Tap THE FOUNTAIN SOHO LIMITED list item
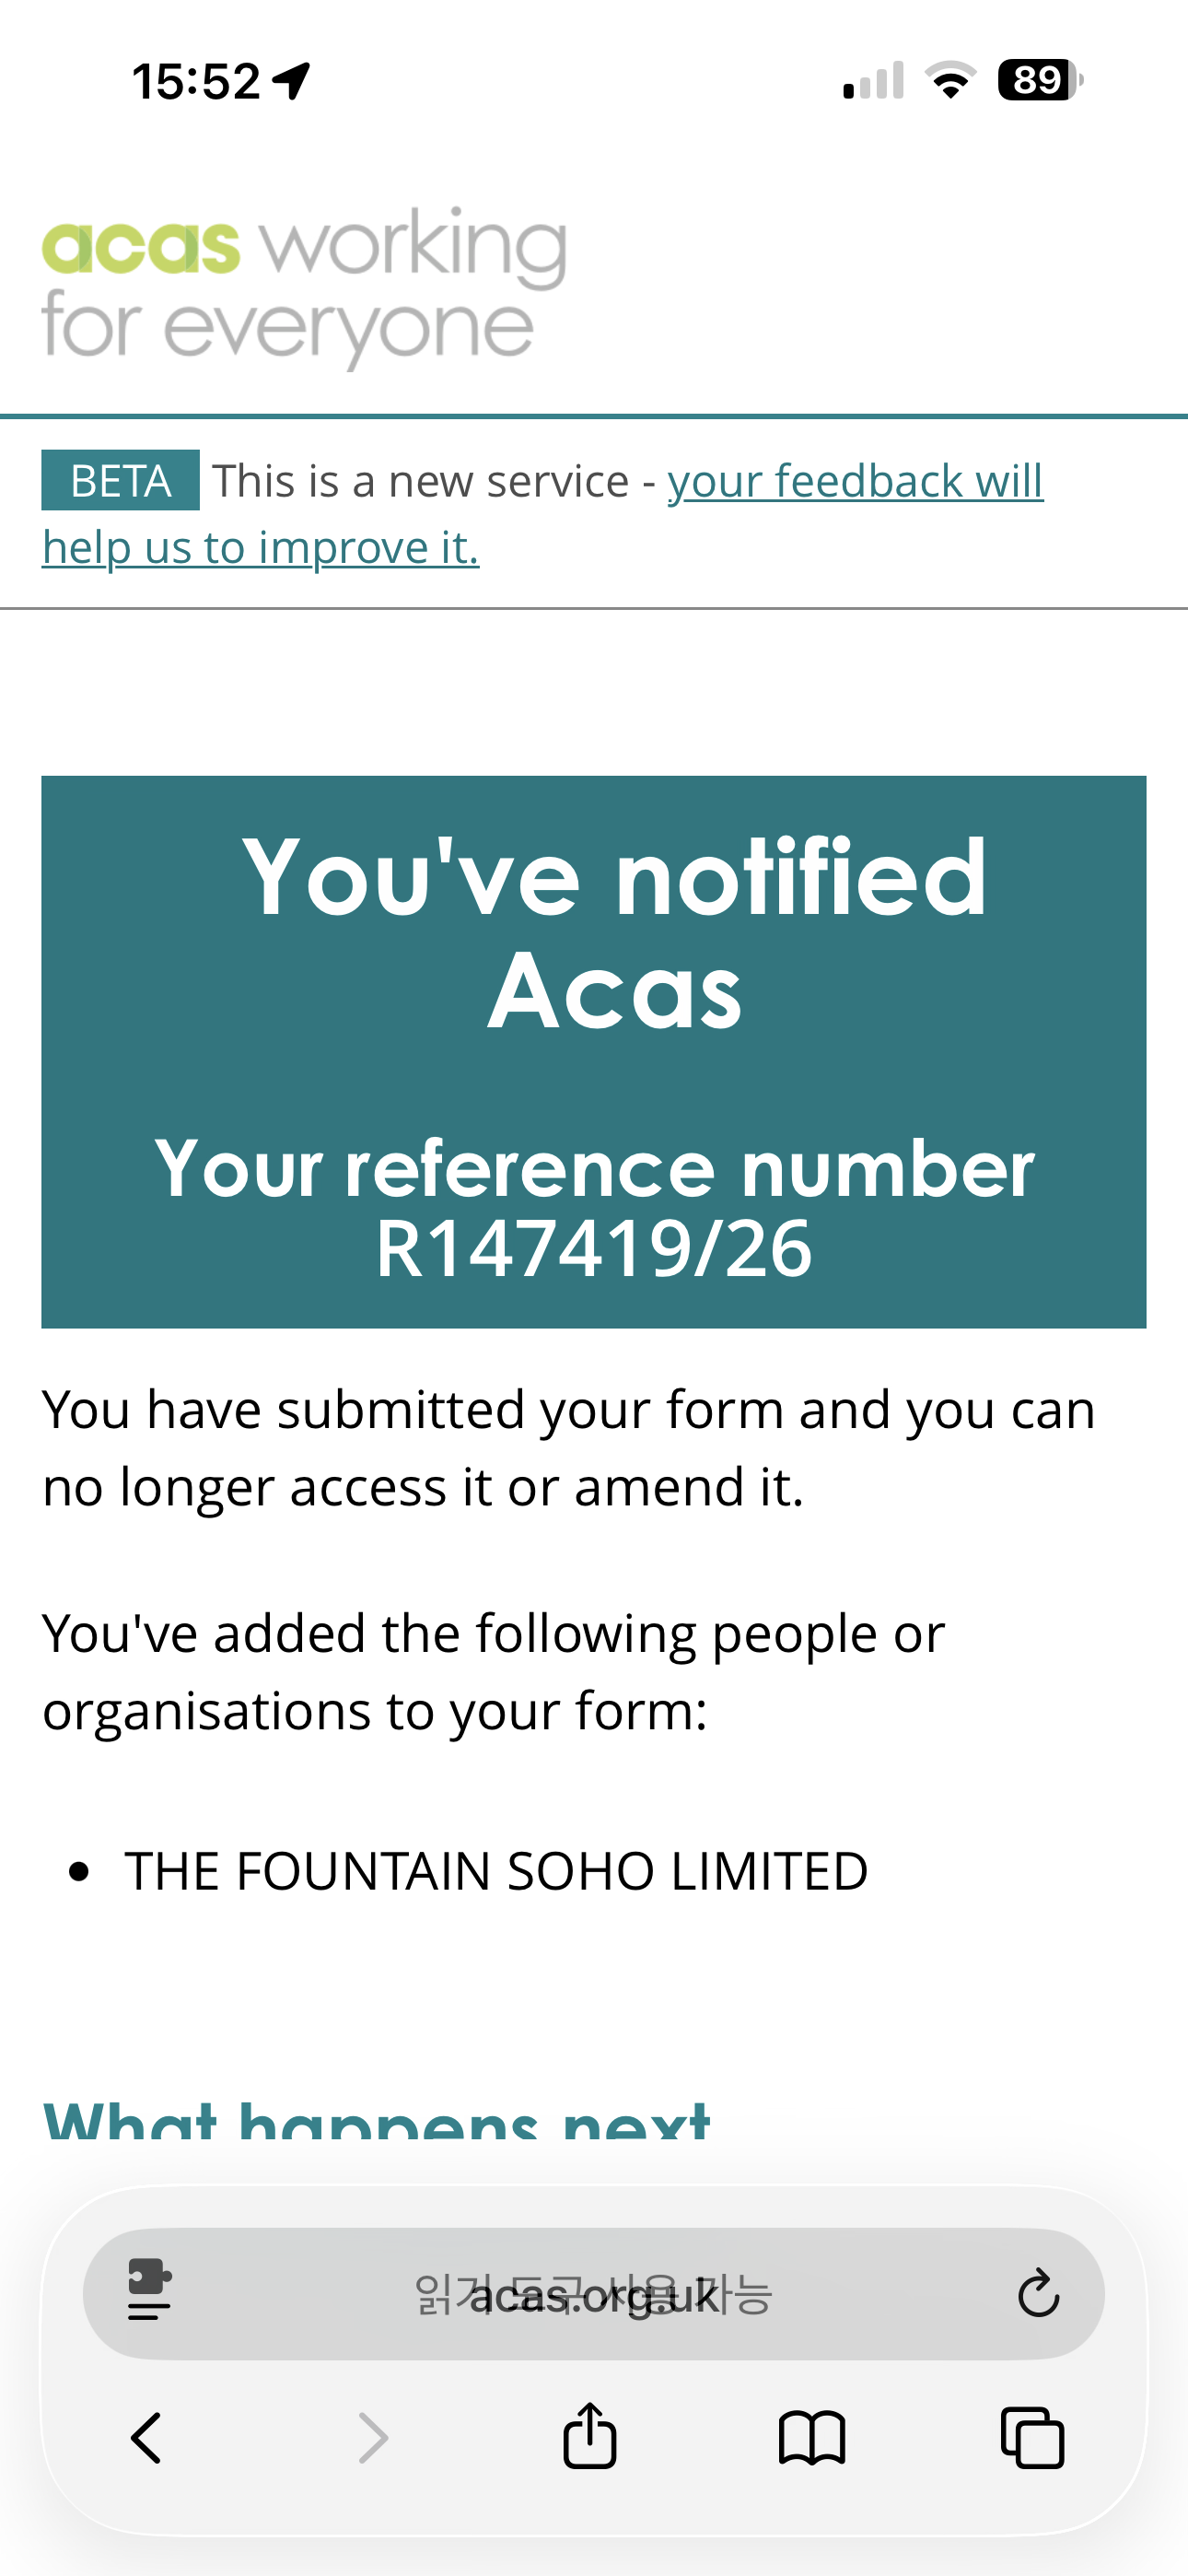This screenshot has width=1188, height=2576. pyautogui.click(x=496, y=1871)
